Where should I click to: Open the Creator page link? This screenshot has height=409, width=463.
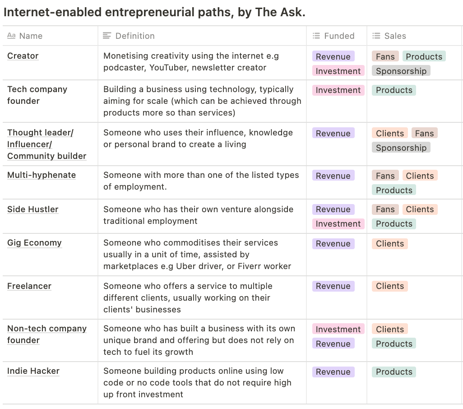(23, 56)
